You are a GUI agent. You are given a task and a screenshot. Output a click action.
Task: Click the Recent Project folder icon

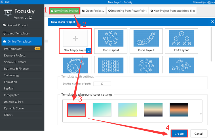click(x=5, y=25)
